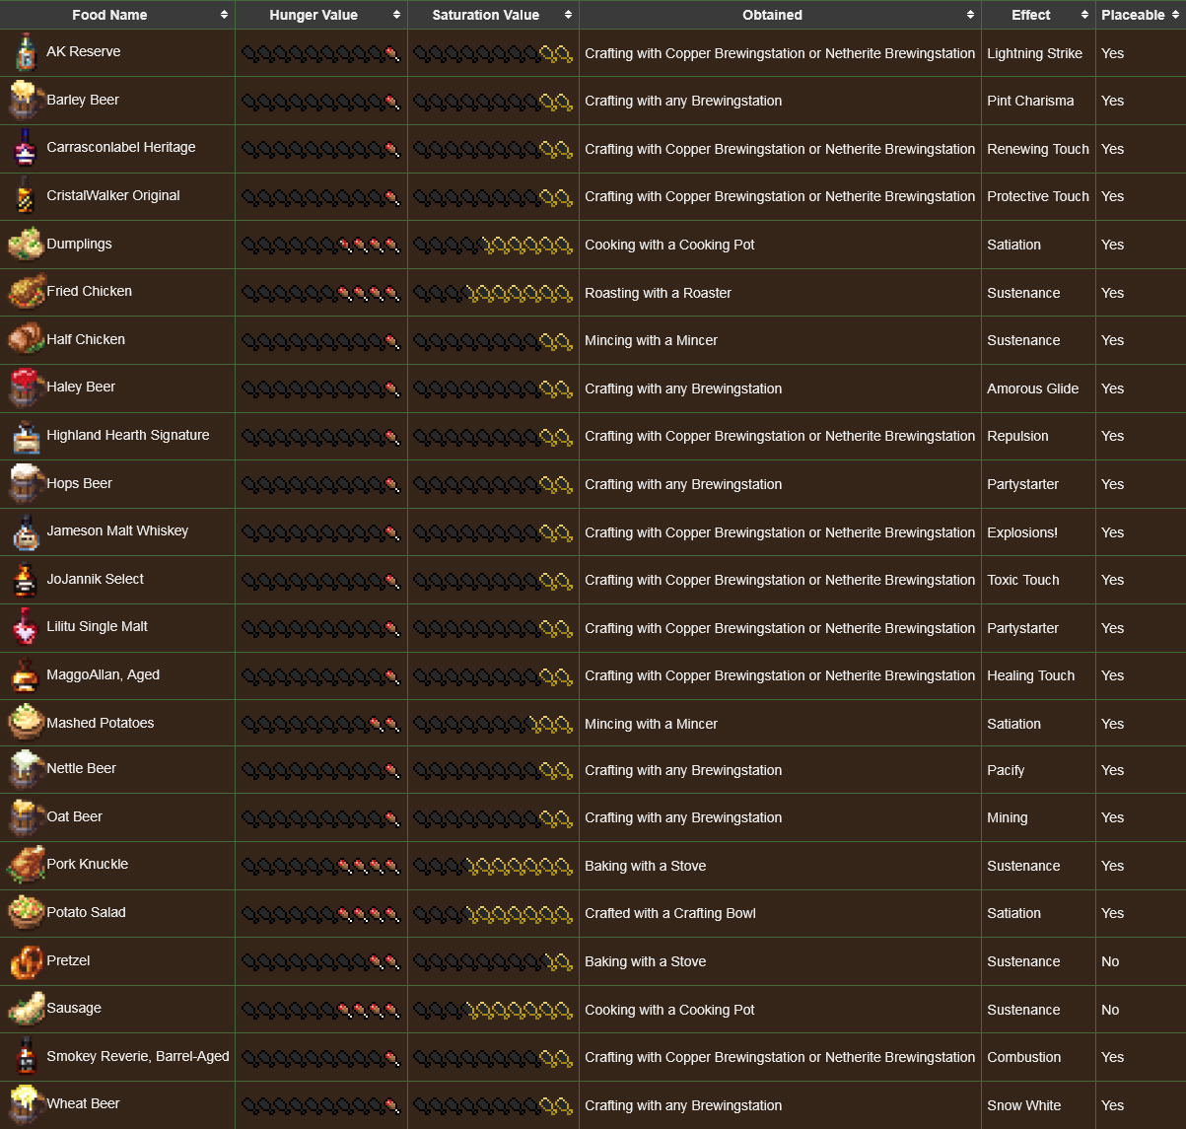
Task: Click the Haley Beer red mug icon
Action: click(26, 388)
